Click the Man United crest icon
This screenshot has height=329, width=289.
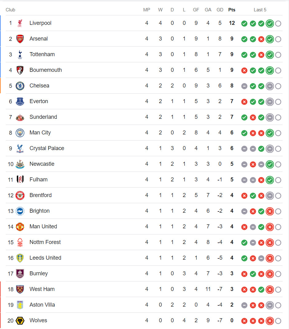20,227
